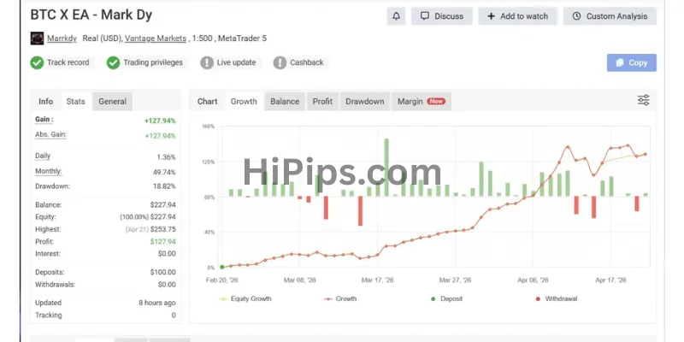
Task: Open the General info tab
Action: coord(112,101)
